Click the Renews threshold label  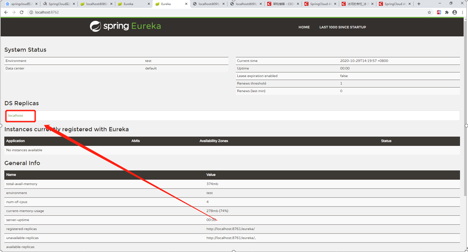tap(251, 83)
